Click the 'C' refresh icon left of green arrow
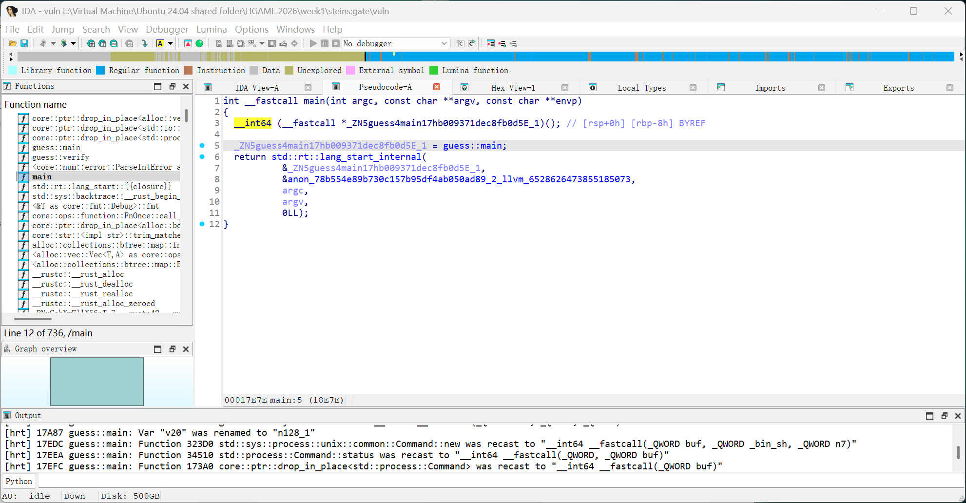The image size is (966, 503). point(461,43)
